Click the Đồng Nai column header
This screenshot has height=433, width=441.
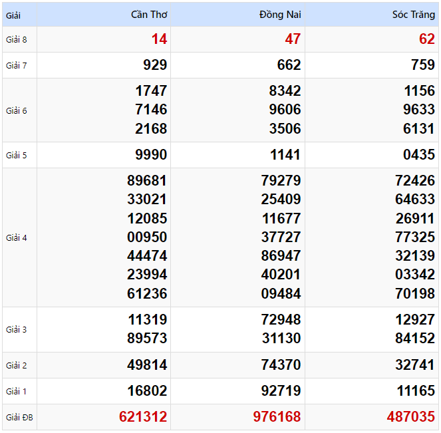(280, 15)
